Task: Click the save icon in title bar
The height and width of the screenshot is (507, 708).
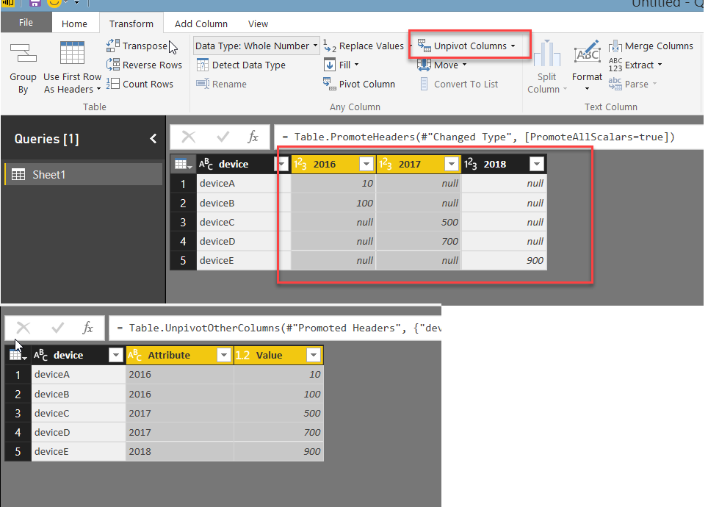Action: click(x=35, y=4)
